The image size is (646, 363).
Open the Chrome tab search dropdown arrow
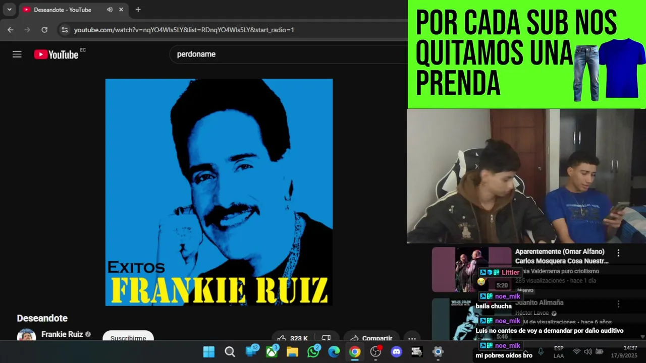9,10
